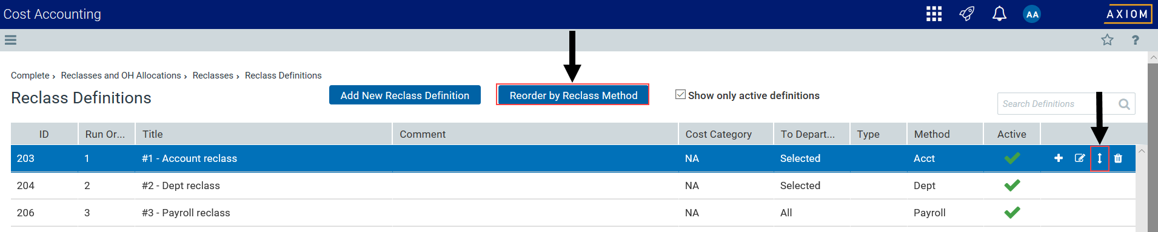
Task: Click the page vertical scrollbar
Action: pyautogui.click(x=1153, y=147)
